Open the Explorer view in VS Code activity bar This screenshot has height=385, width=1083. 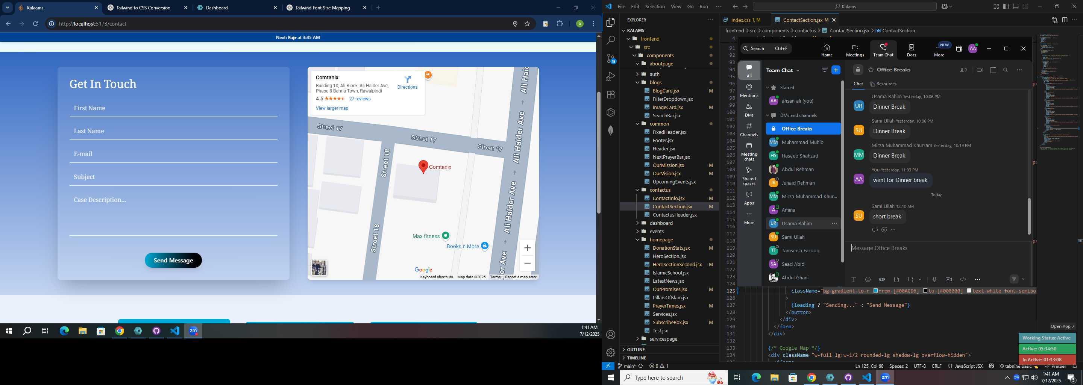click(x=610, y=22)
